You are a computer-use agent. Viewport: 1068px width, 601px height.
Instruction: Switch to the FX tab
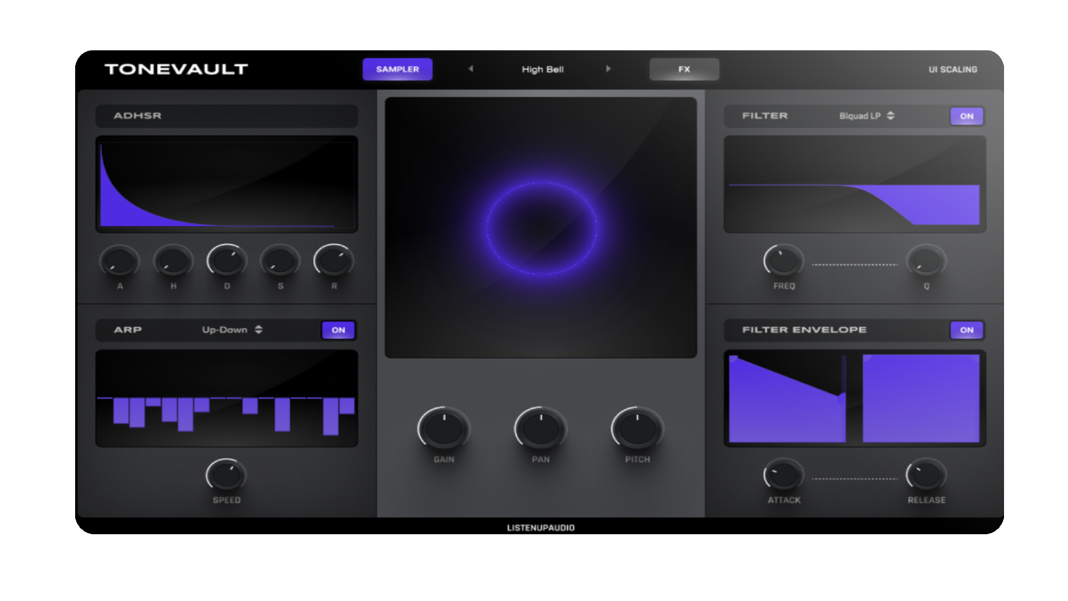684,69
